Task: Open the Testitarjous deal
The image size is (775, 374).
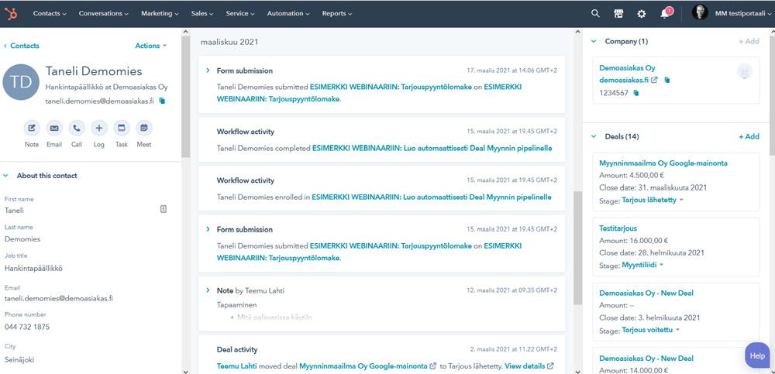Action: coord(618,228)
